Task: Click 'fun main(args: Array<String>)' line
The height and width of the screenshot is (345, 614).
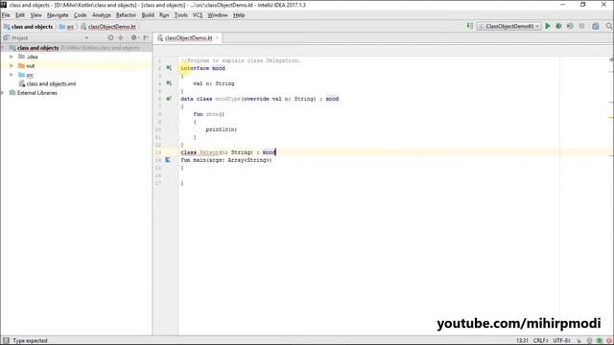Action: tap(226, 160)
